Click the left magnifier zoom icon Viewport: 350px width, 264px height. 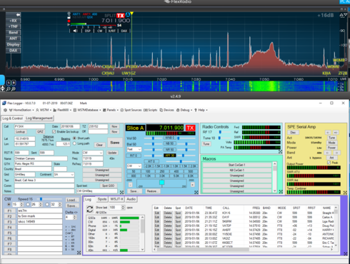tap(9, 89)
